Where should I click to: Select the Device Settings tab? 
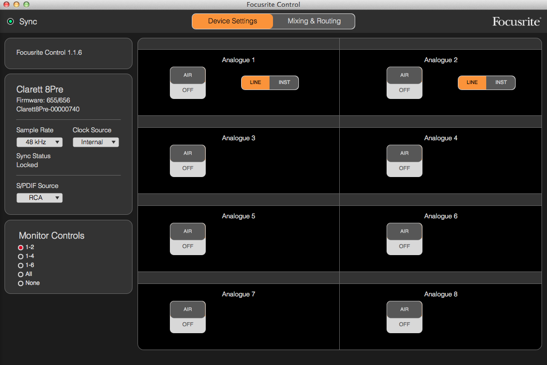click(x=233, y=21)
